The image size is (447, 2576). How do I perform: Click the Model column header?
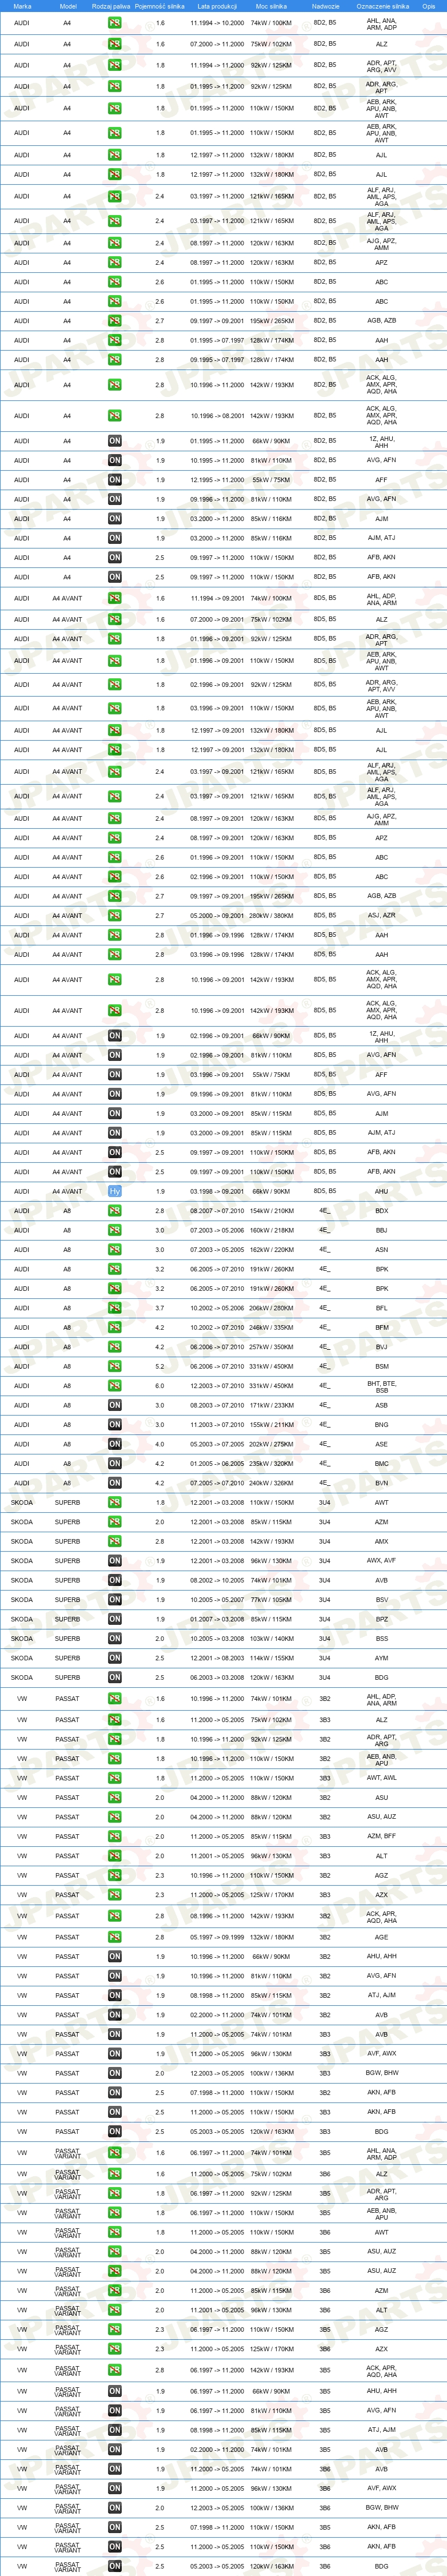pyautogui.click(x=68, y=6)
